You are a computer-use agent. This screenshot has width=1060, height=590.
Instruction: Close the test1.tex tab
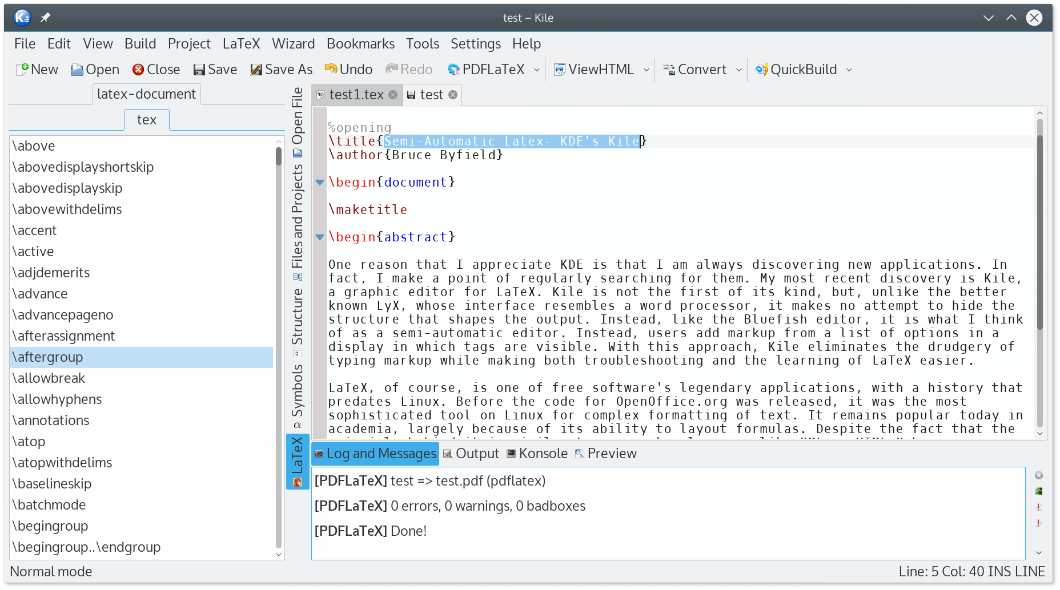[x=393, y=95]
